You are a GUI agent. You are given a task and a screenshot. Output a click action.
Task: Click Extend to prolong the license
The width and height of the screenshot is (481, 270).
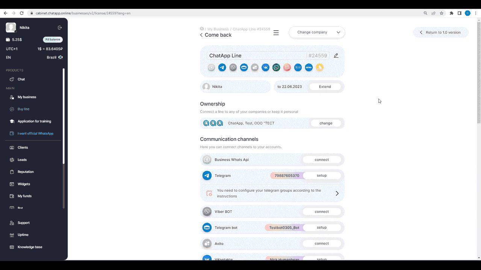[x=325, y=87]
